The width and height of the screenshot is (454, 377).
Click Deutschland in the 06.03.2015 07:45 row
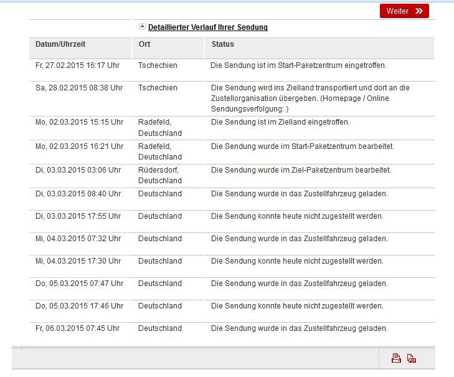[160, 328]
